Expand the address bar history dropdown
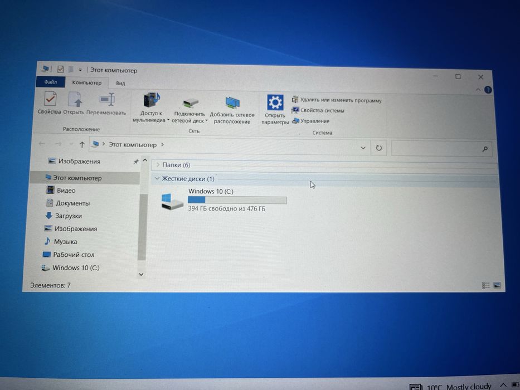This screenshot has height=390, width=520. [x=363, y=148]
